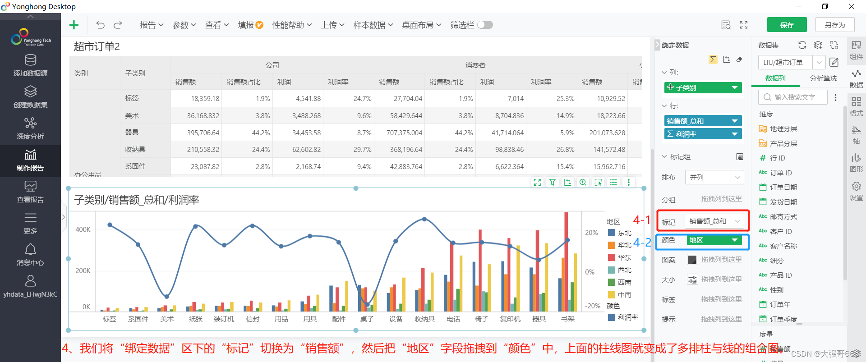Open filter icon on chart toolbar
This screenshot has width=866, height=362.
553,182
